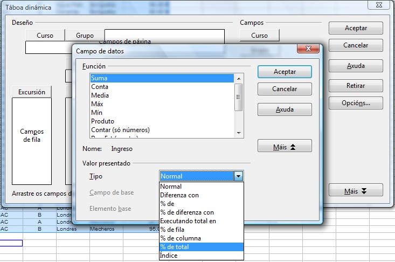Open Opcións in Táboa dinámica dialog

point(356,102)
